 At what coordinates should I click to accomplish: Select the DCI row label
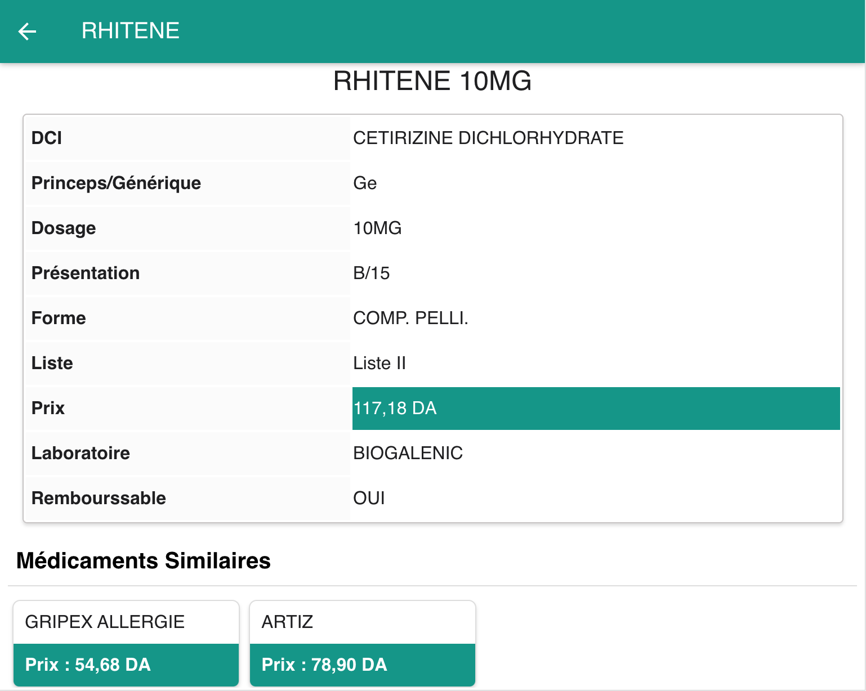coord(47,138)
